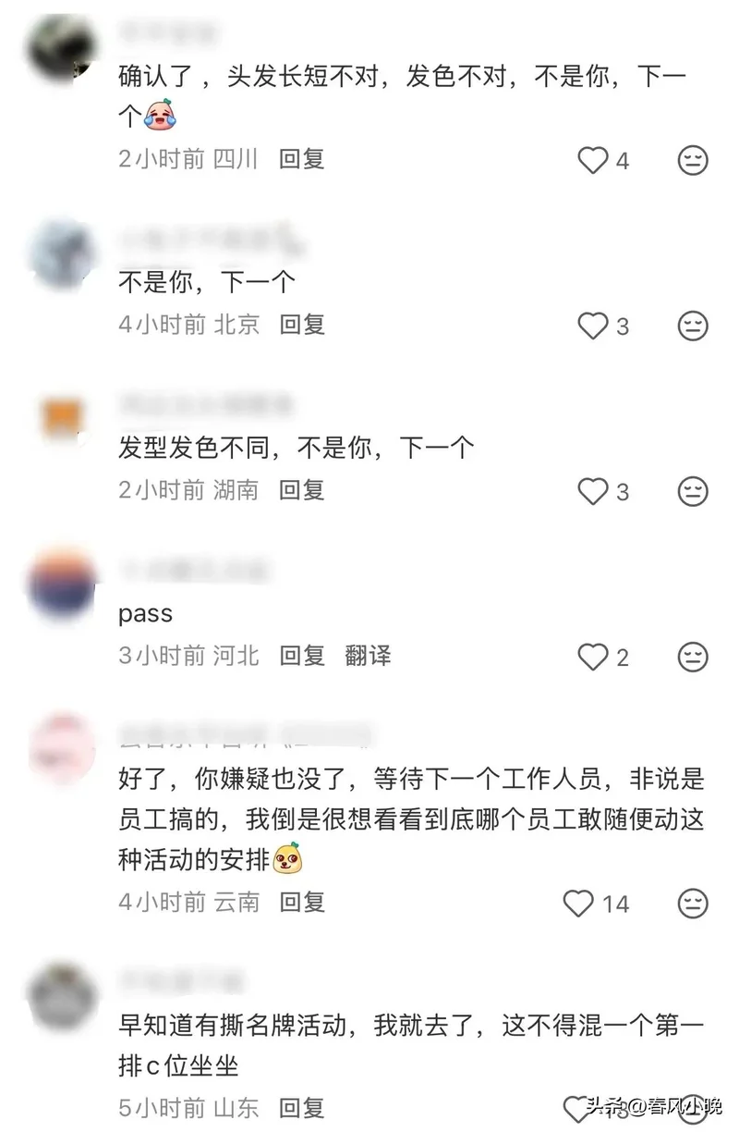The width and height of the screenshot is (739, 1132).
Task: Reply to the Hunan comment
Action: pos(302,490)
